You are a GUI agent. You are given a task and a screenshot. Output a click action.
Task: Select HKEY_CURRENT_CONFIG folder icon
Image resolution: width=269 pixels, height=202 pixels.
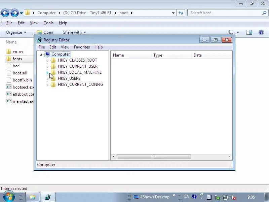[53, 85]
